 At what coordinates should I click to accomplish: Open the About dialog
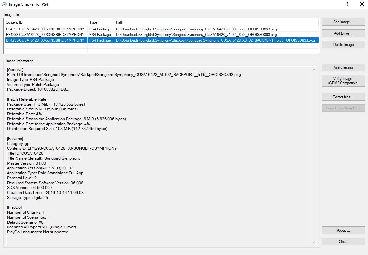(x=343, y=230)
